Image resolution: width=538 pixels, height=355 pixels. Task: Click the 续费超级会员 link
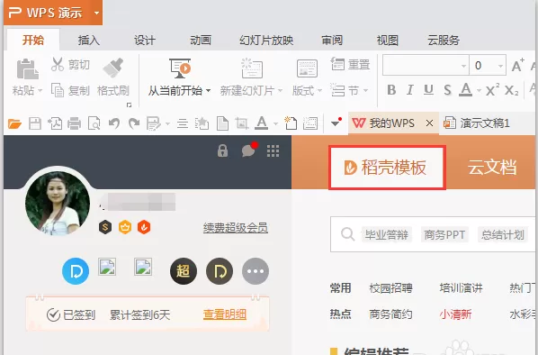(236, 227)
